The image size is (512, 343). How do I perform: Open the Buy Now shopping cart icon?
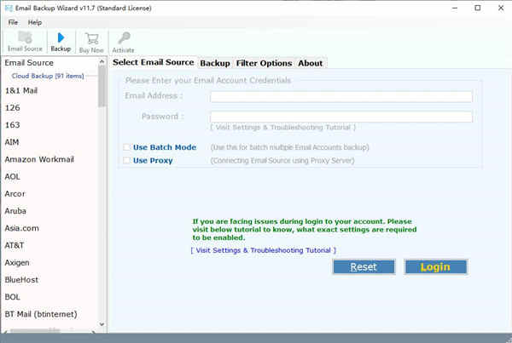click(x=92, y=38)
